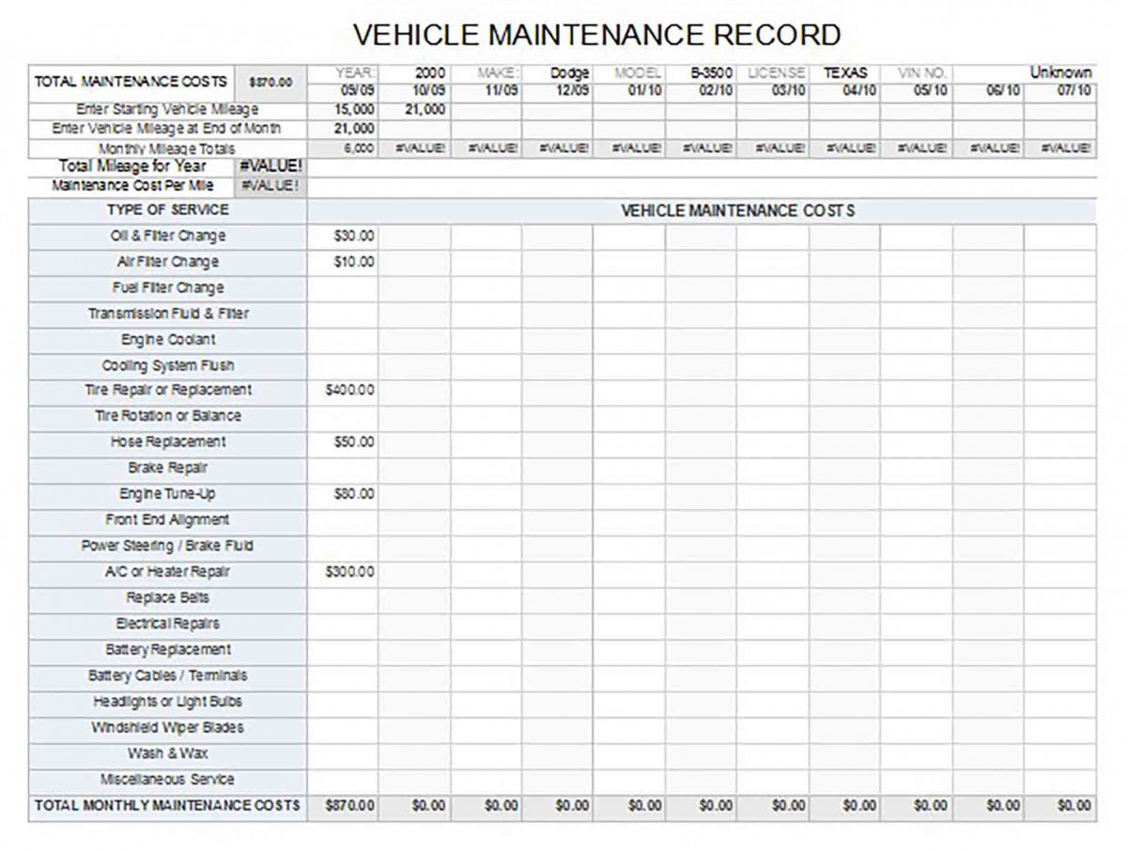Image resolution: width=1127 pixels, height=852 pixels.
Task: Select the Wash & Wax row label
Action: pyautogui.click(x=168, y=754)
